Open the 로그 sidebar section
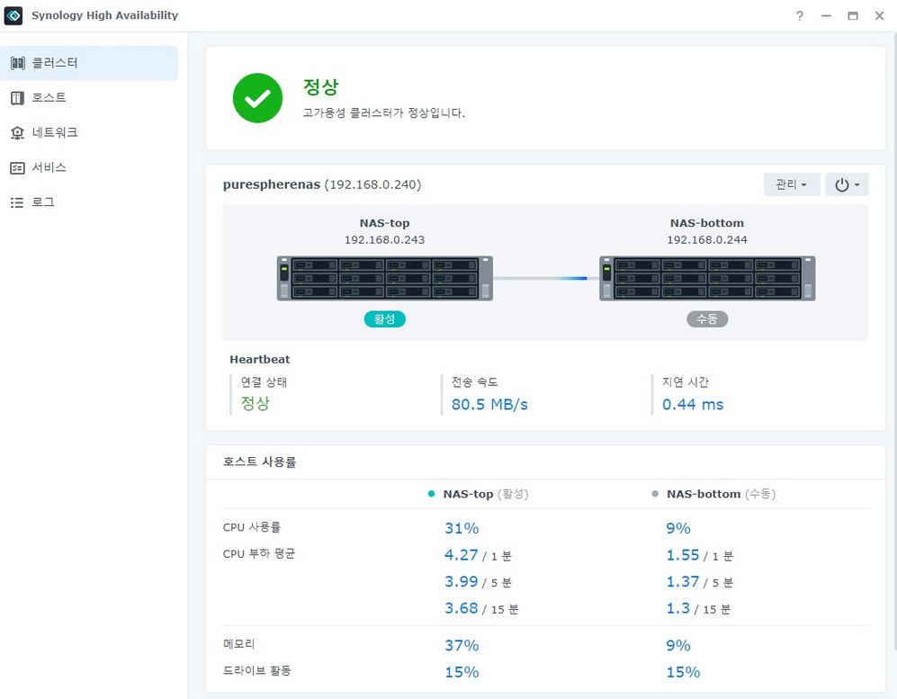The image size is (897, 699). (89, 202)
